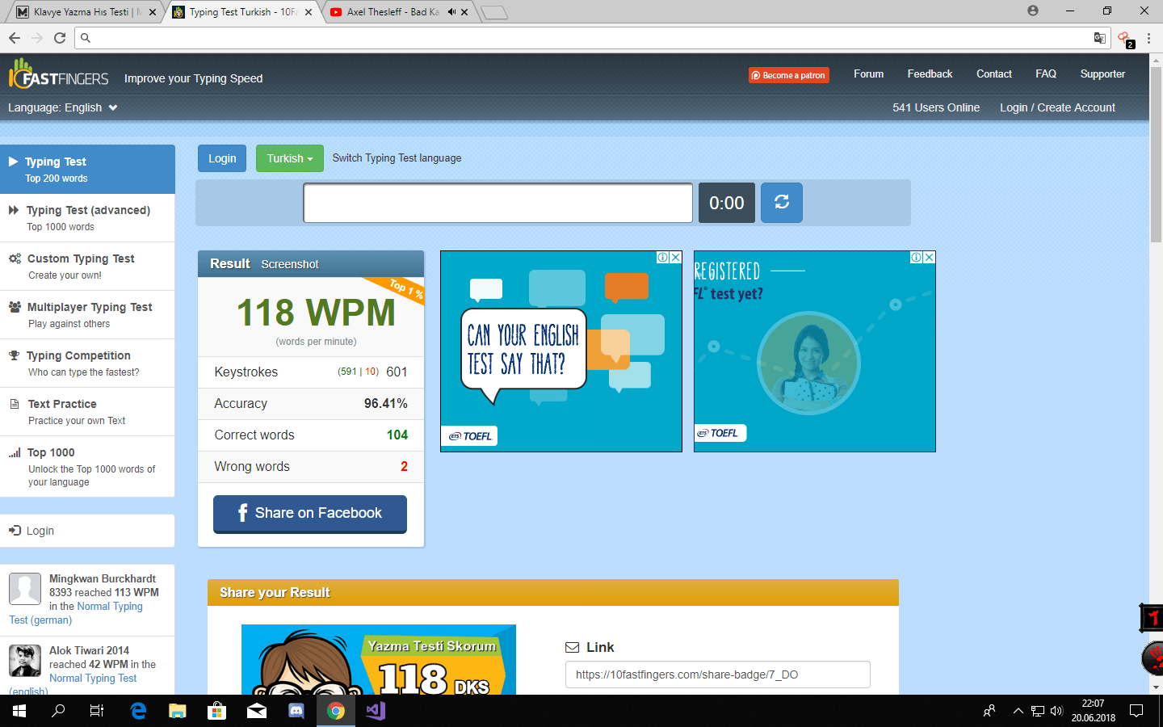1163x727 pixels.
Task: Click Alok Tiwari's avatar photo
Action: (x=25, y=661)
